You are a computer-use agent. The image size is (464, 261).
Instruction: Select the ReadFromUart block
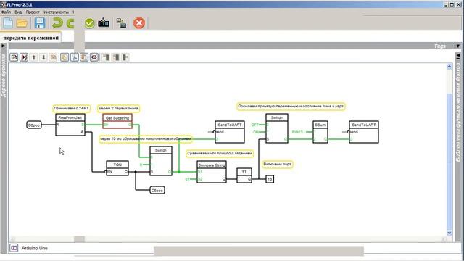coord(70,125)
